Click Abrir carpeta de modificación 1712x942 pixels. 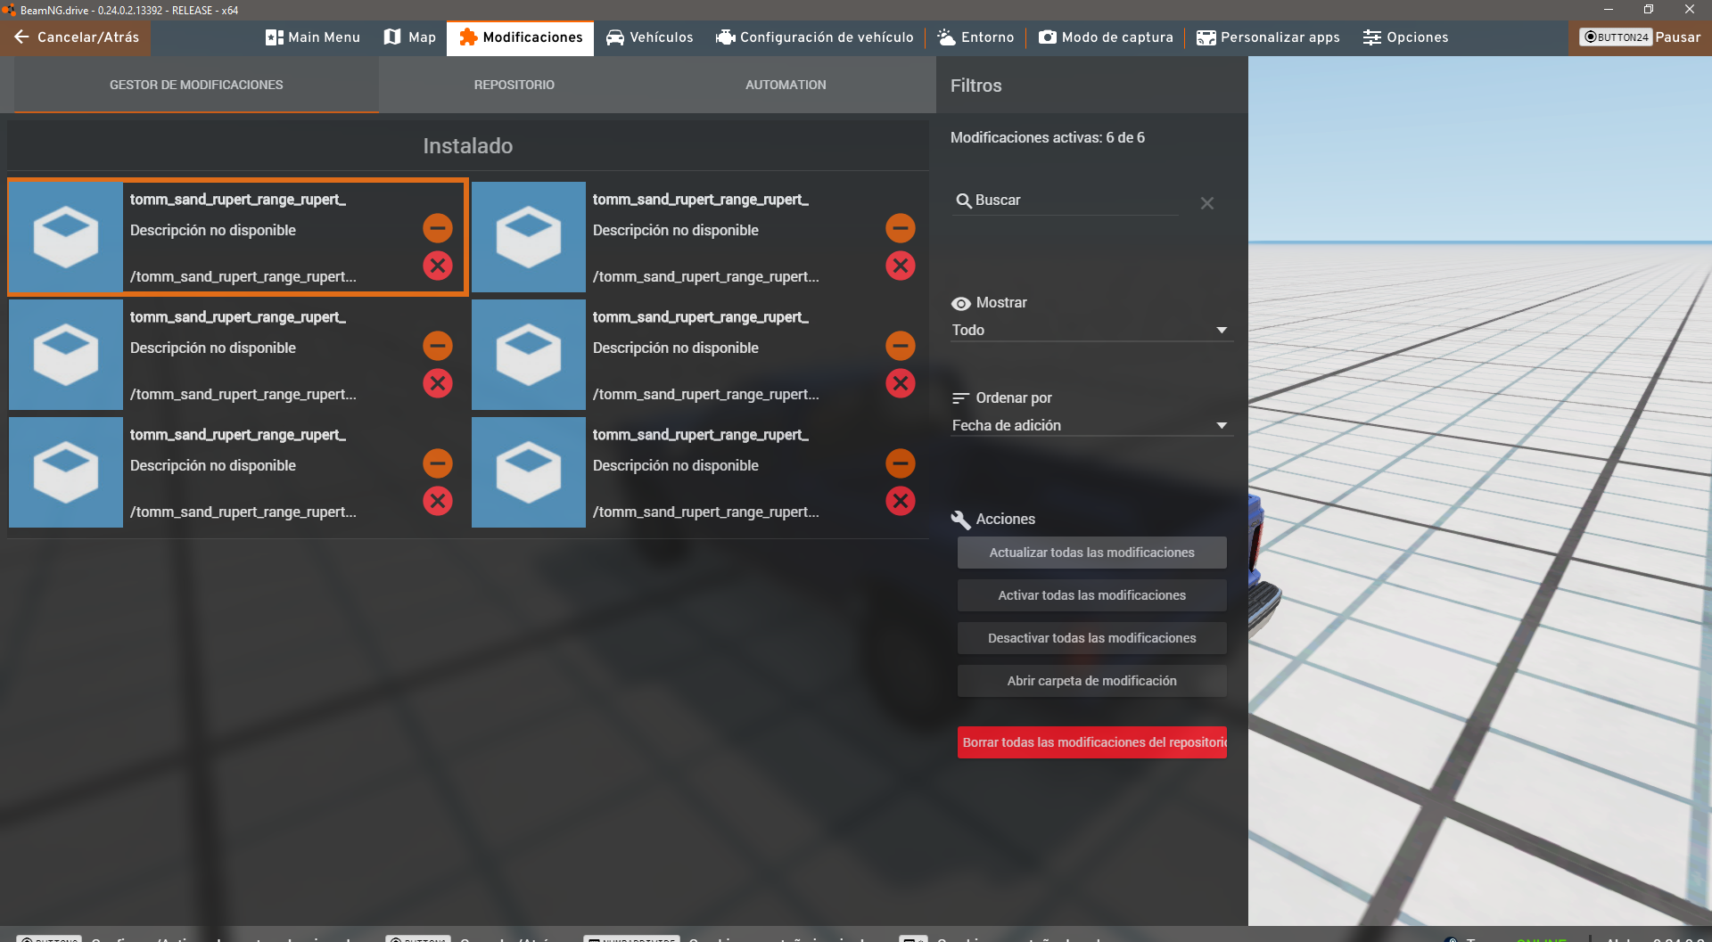click(x=1091, y=681)
